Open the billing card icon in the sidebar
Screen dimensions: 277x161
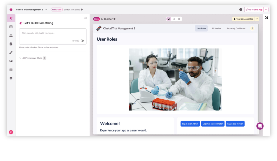tap(11, 70)
